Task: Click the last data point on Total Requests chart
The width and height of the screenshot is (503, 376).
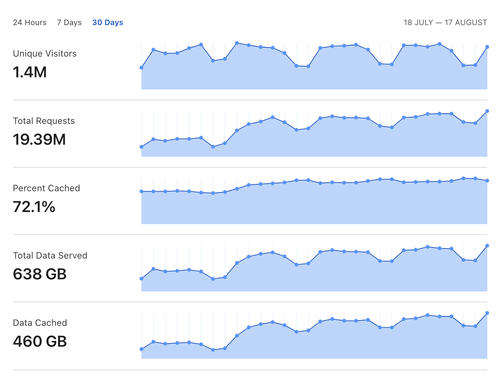Action: point(487,111)
